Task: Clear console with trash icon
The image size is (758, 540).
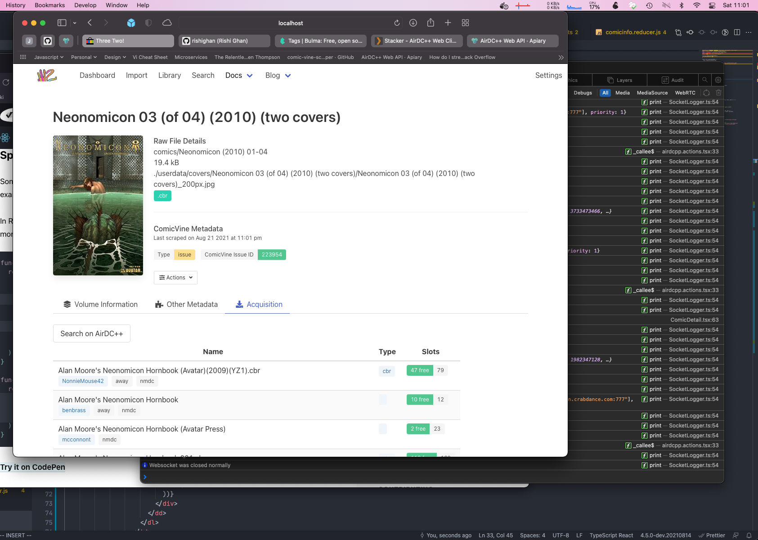Action: (x=718, y=93)
